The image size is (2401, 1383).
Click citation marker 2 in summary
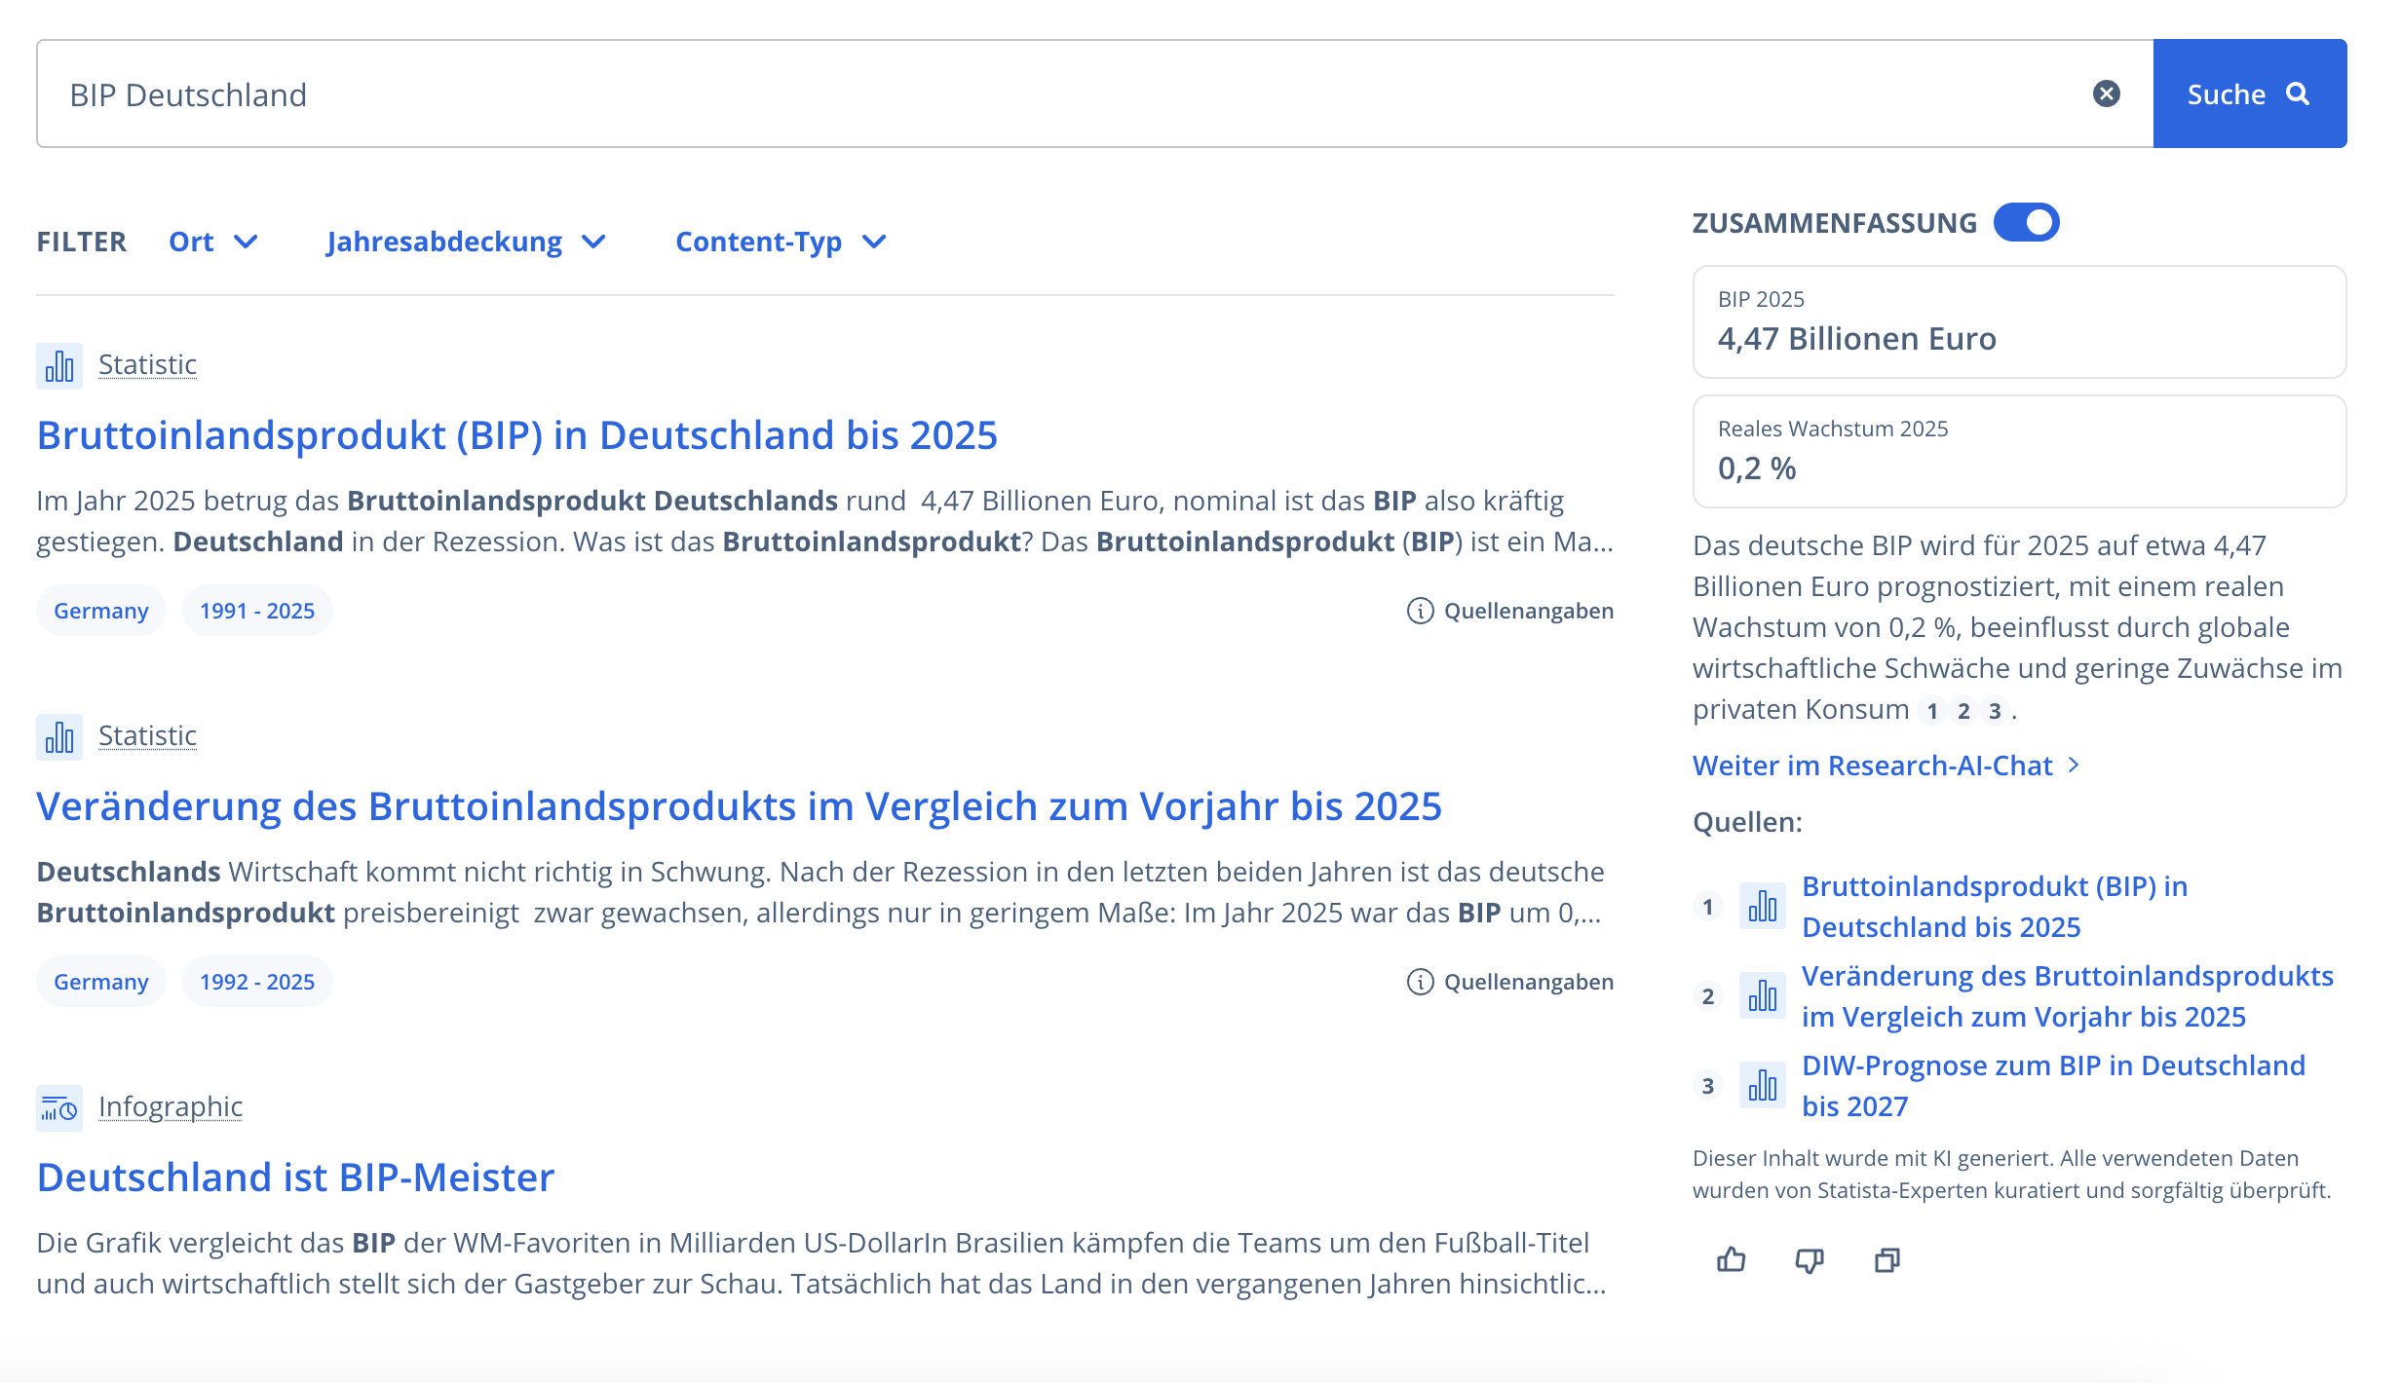click(x=1963, y=711)
